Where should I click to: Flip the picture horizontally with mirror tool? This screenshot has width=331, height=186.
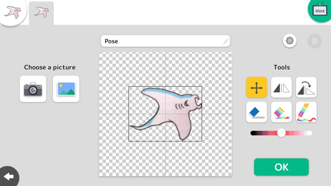[282, 87]
